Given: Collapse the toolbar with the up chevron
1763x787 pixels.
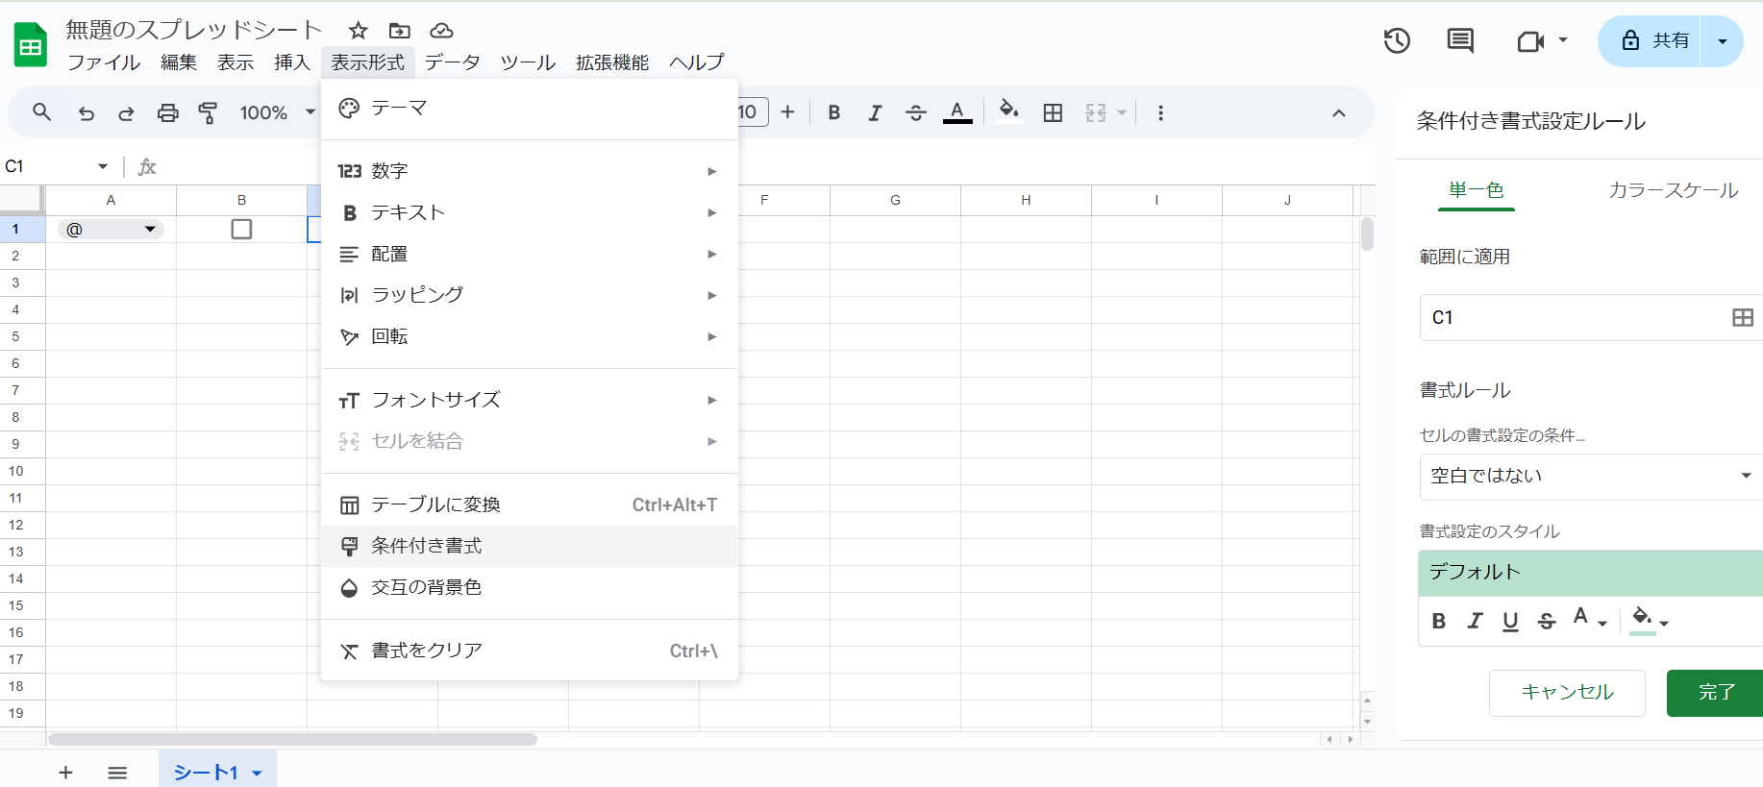Looking at the screenshot, I should pos(1338,112).
